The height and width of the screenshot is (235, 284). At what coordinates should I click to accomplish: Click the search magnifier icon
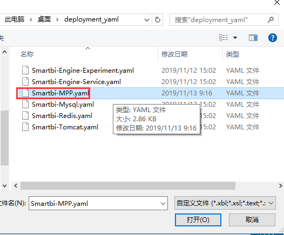point(271,19)
